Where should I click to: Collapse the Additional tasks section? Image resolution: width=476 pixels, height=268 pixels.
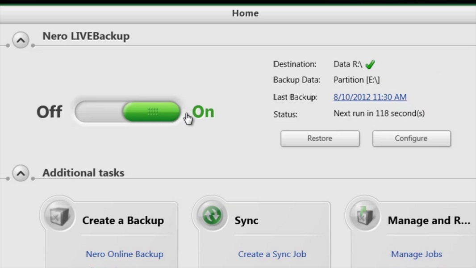click(21, 173)
